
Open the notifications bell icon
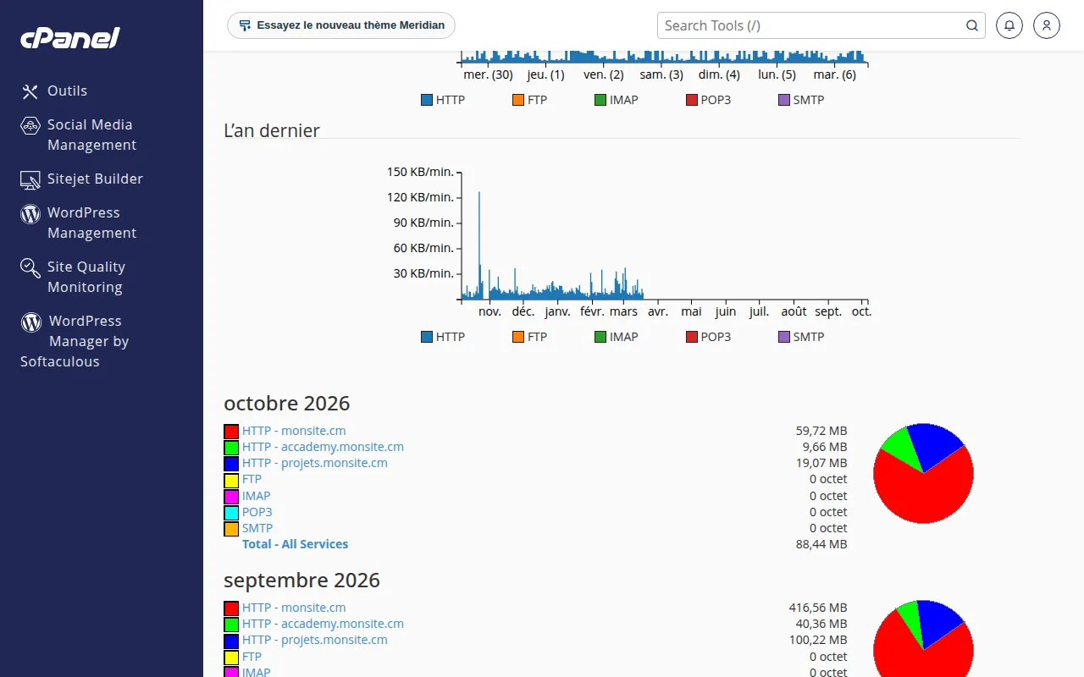[x=1009, y=25]
